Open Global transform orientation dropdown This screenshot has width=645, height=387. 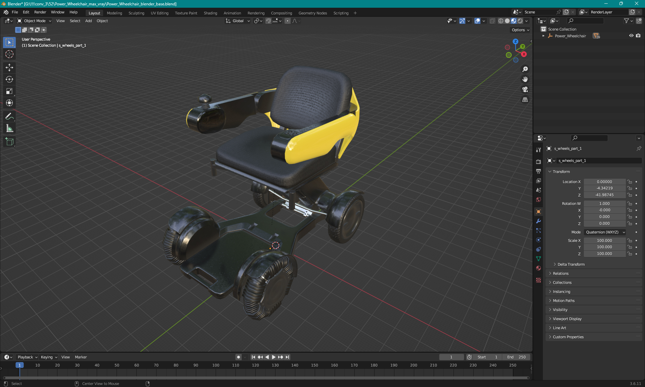238,21
